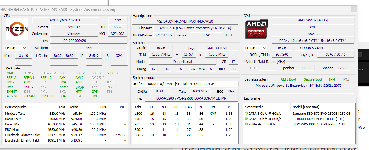
Task: Click the 3840 / 60 / 0 shader value
Action: (336, 55)
